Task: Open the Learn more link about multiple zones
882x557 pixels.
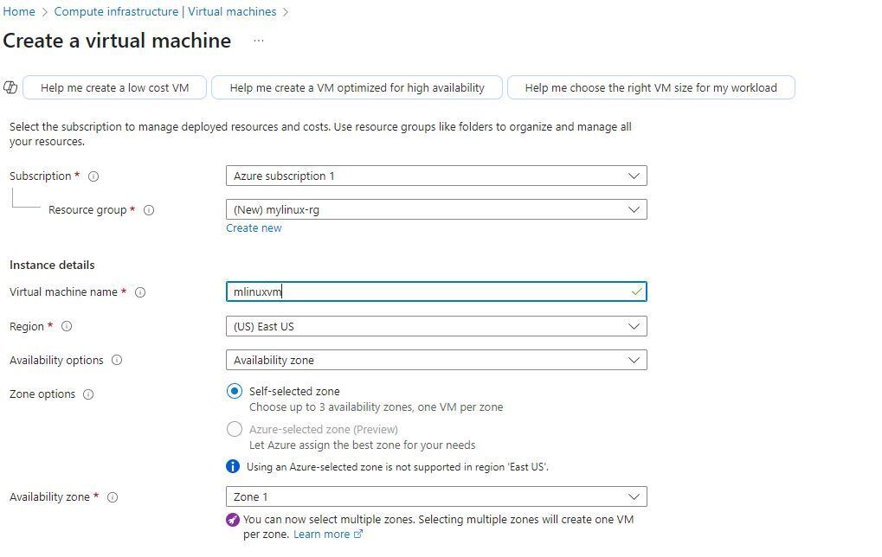Action: [x=328, y=535]
